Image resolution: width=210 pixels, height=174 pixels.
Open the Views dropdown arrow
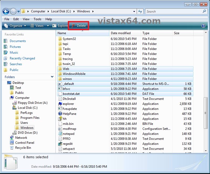[x=48, y=26]
